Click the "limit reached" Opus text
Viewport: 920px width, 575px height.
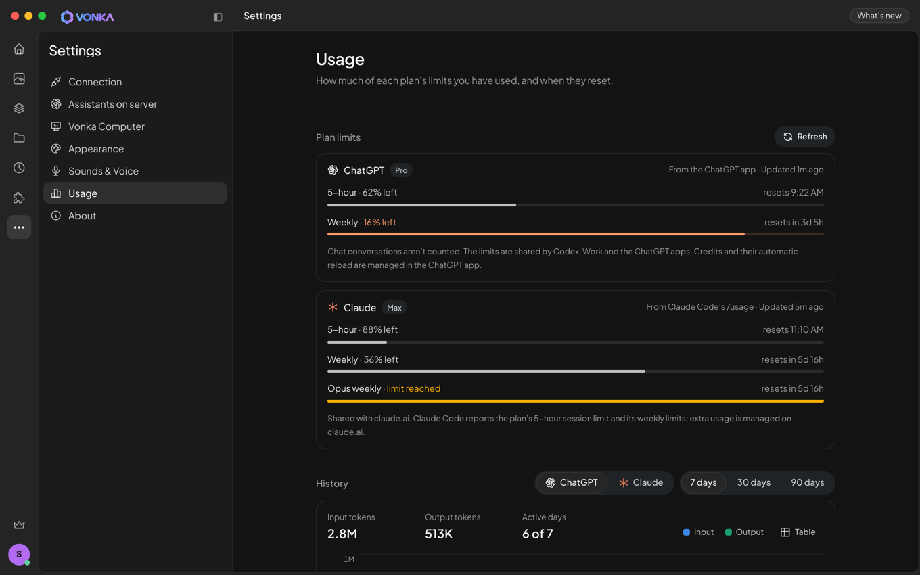click(x=413, y=388)
